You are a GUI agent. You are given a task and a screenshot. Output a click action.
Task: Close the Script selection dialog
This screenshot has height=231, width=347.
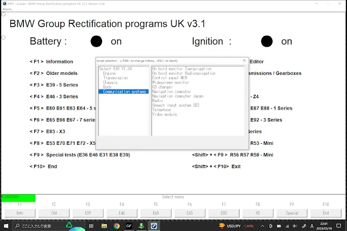[x=244, y=60]
